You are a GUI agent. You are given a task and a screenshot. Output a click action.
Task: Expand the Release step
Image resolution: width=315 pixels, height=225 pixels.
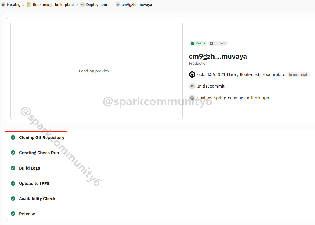pyautogui.click(x=161, y=214)
